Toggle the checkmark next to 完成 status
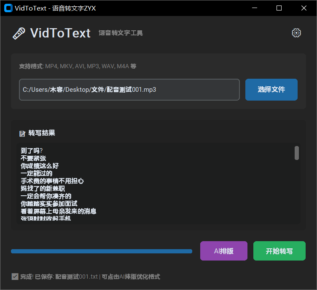This screenshot has width=317, height=290. pos(15,277)
